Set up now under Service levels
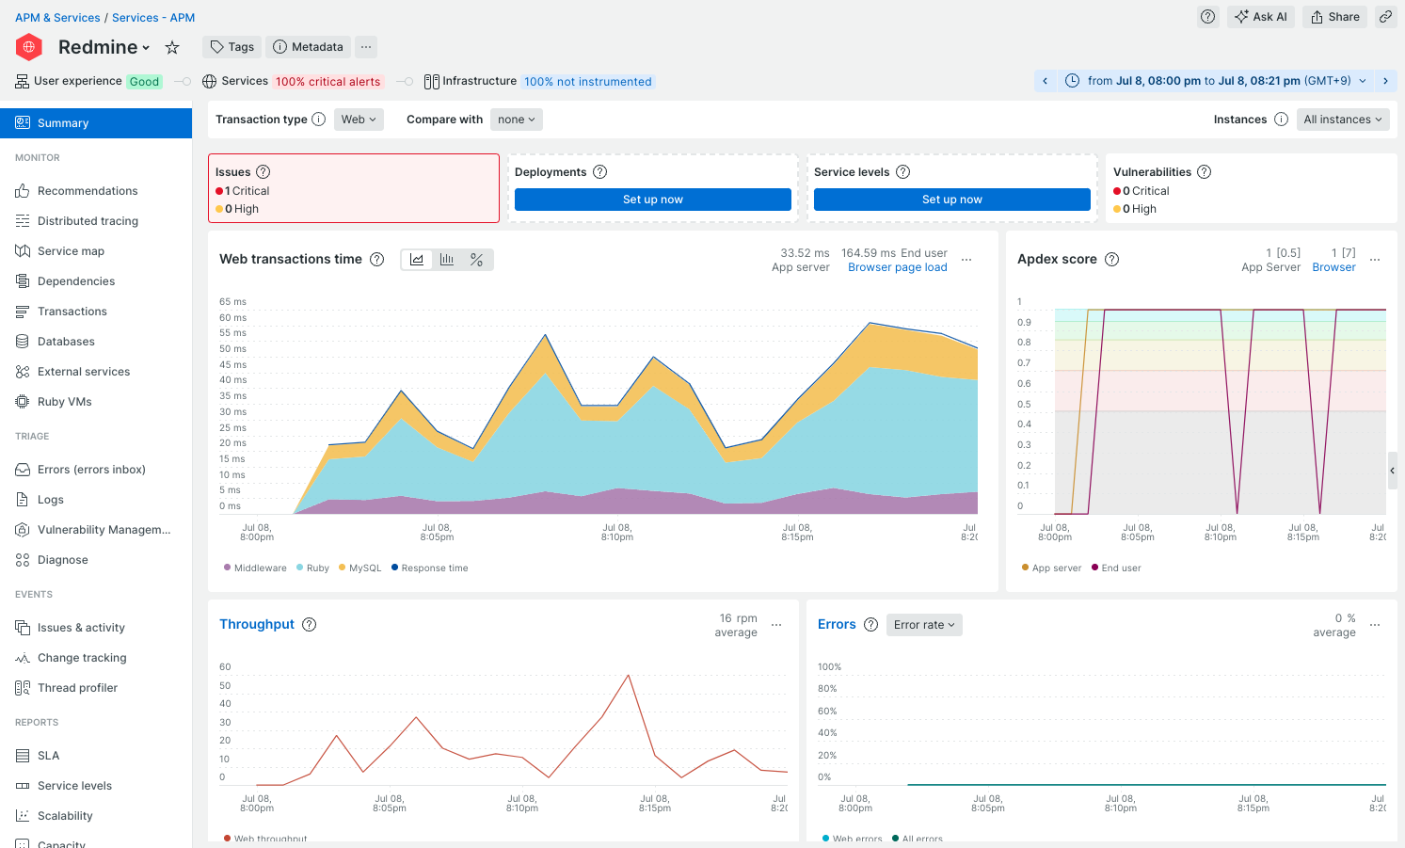 point(952,200)
